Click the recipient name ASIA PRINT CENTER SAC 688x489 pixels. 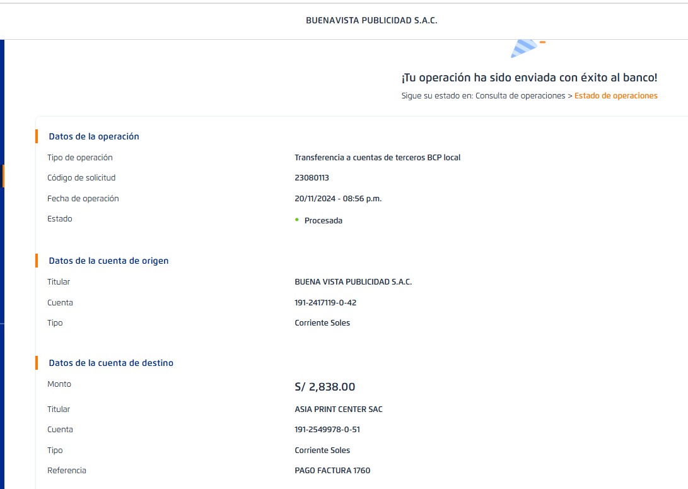[x=339, y=409]
